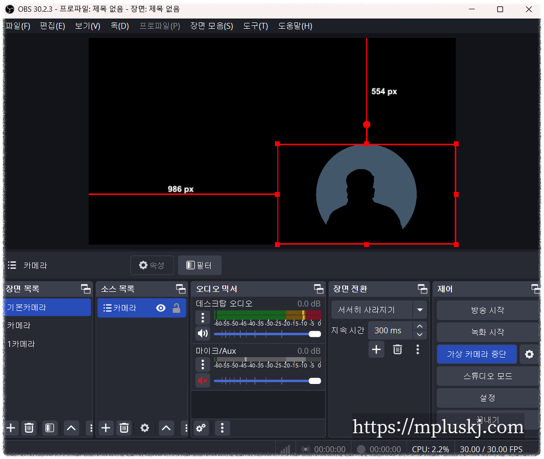
Task: Open scene filters using the filter icon
Action: [48, 428]
